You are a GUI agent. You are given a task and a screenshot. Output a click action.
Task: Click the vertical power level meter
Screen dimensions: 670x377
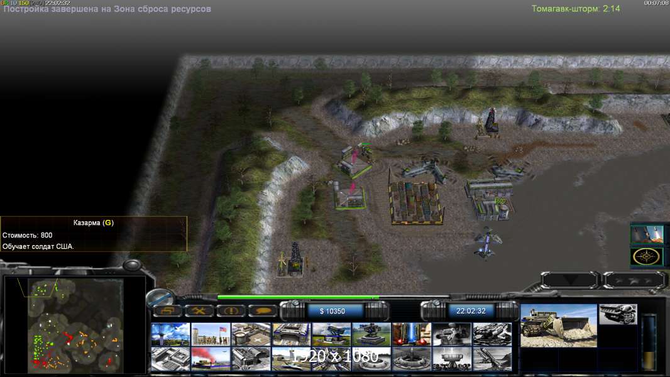pos(649,342)
